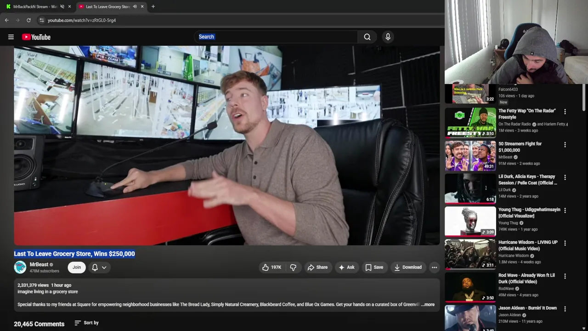Image resolution: width=588 pixels, height=331 pixels.
Task: Open 50 Streamers Fight for $1,000,000 title
Action: 520,147
